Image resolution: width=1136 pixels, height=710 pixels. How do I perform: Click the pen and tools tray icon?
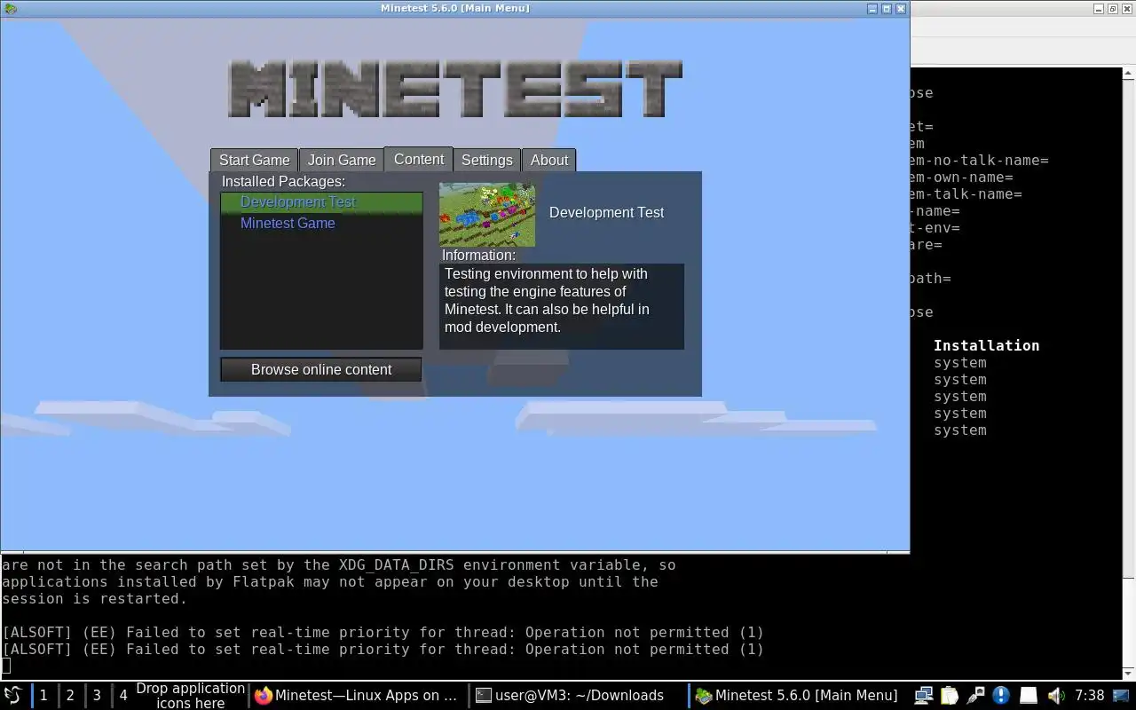[x=975, y=695]
